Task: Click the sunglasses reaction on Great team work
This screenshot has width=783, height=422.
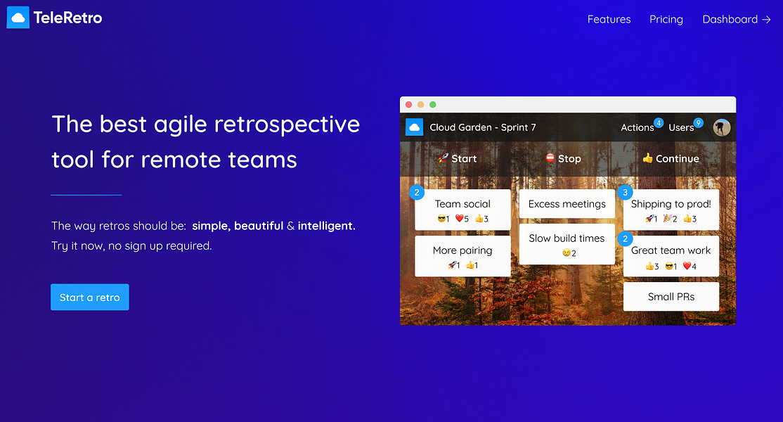Action: tap(671, 266)
